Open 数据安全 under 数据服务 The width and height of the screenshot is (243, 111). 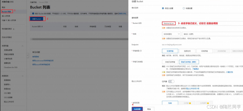click(7, 89)
